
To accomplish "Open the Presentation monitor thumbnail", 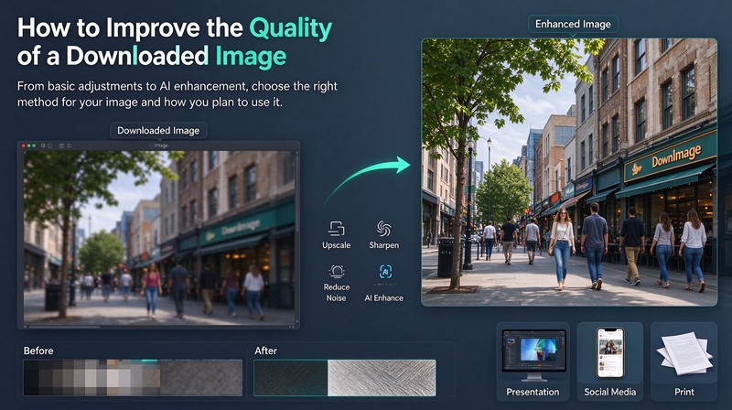I will point(533,354).
